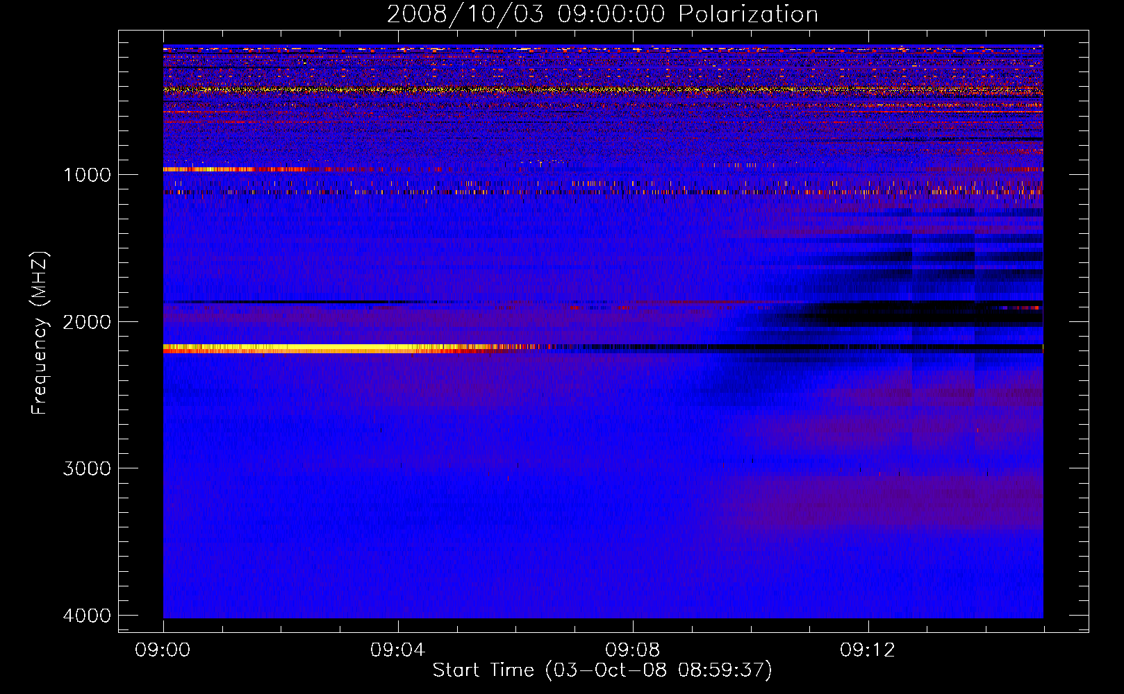Click the 3000 frequency tick label
Image resolution: width=1124 pixels, height=694 pixels.
87,468
